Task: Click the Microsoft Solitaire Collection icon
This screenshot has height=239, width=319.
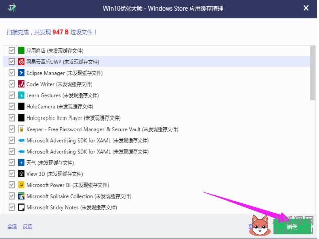Action: 21,196
